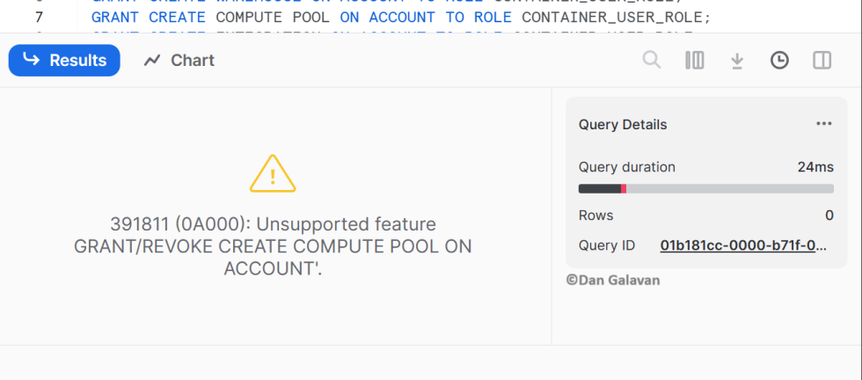
Task: Open the column selector icon
Action: [x=695, y=60]
